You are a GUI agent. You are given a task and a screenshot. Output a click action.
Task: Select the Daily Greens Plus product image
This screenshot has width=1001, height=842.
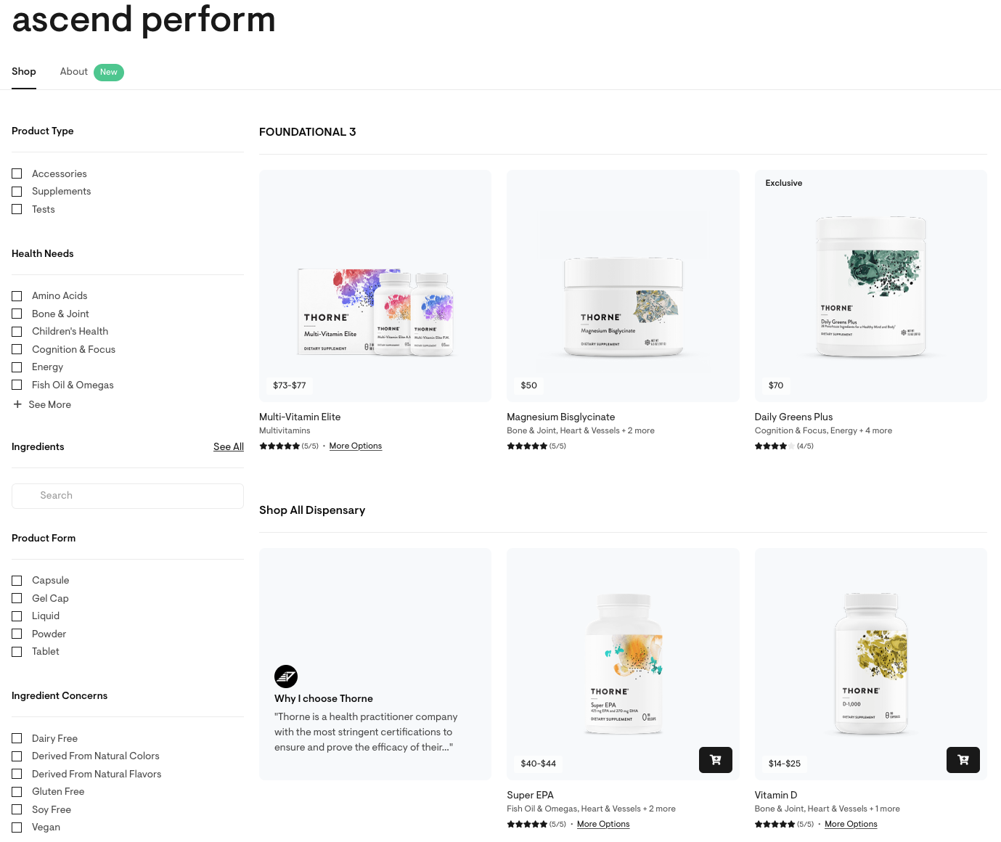(870, 286)
